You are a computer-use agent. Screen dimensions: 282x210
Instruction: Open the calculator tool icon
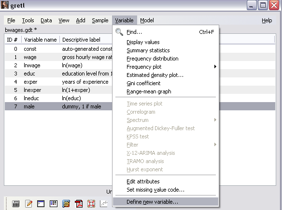pos(15,204)
